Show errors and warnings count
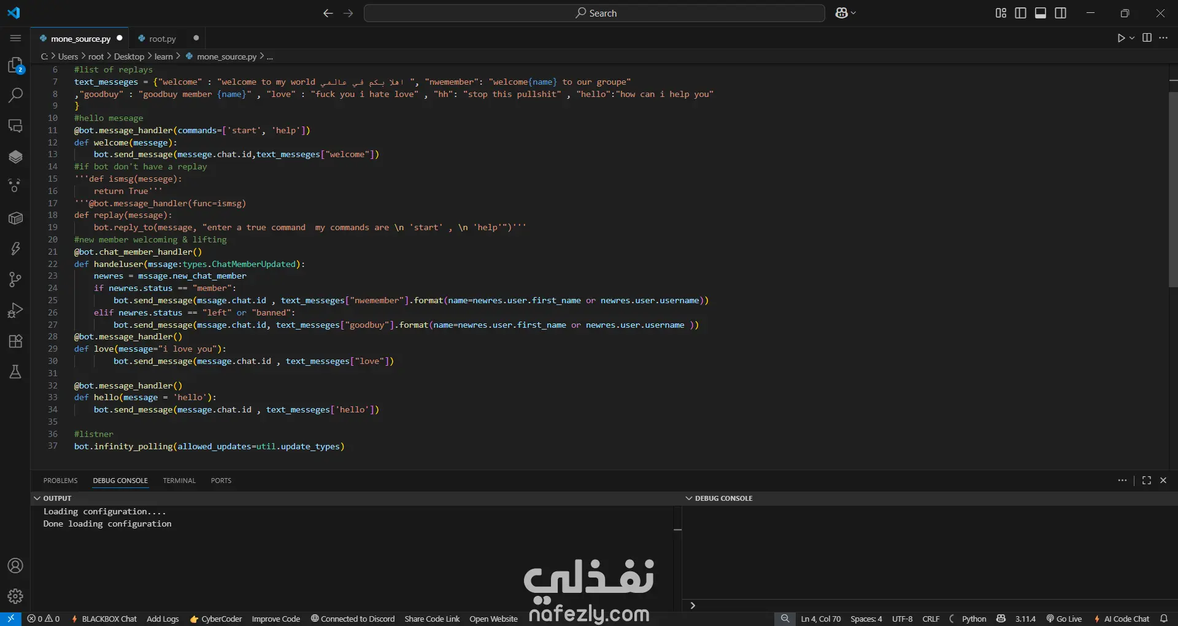This screenshot has height=626, width=1178. 44,619
